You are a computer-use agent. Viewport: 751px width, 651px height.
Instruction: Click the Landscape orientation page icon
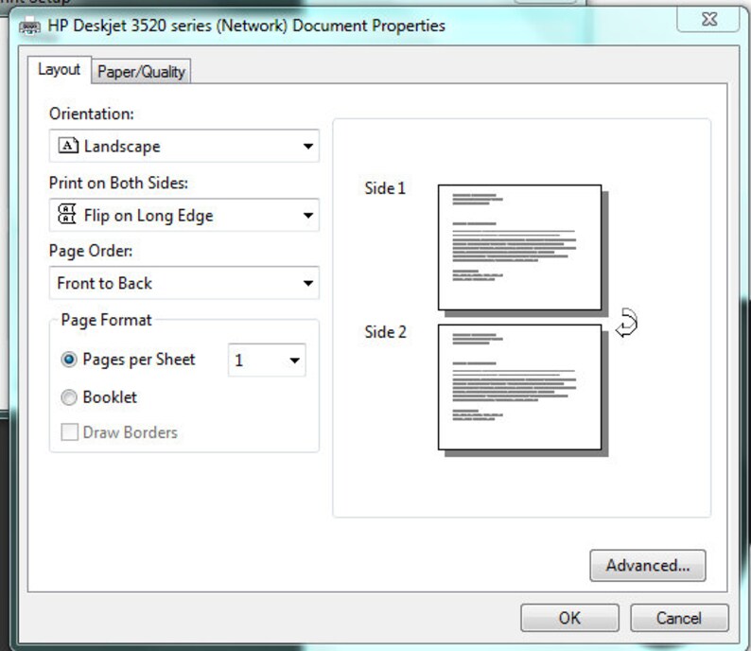click(68, 145)
